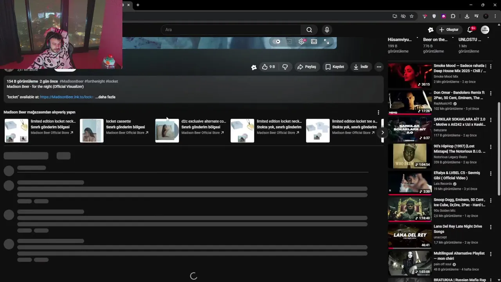501x282 pixels.
Task: Open options menu for Snoop Dogg video
Action: [x=490, y=201]
